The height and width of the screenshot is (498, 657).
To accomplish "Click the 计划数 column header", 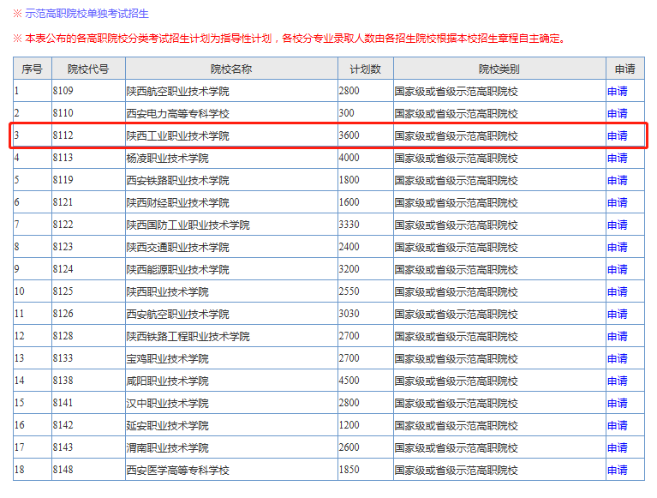I will [x=365, y=69].
